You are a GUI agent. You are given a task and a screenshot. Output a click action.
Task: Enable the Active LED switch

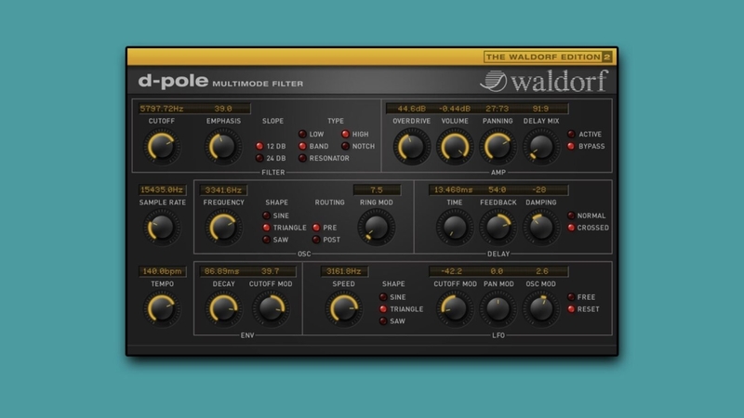[x=571, y=134]
